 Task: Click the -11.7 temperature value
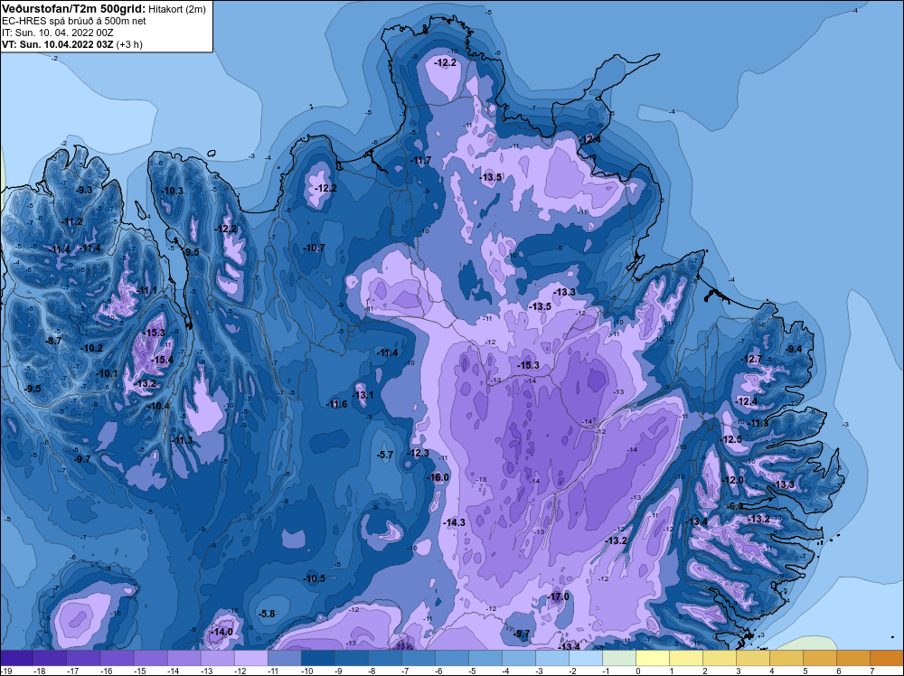pyautogui.click(x=420, y=160)
